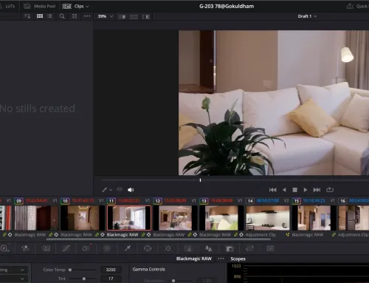Click the gallery search magnifier icon
This screenshot has width=369, height=283.
click(62, 16)
